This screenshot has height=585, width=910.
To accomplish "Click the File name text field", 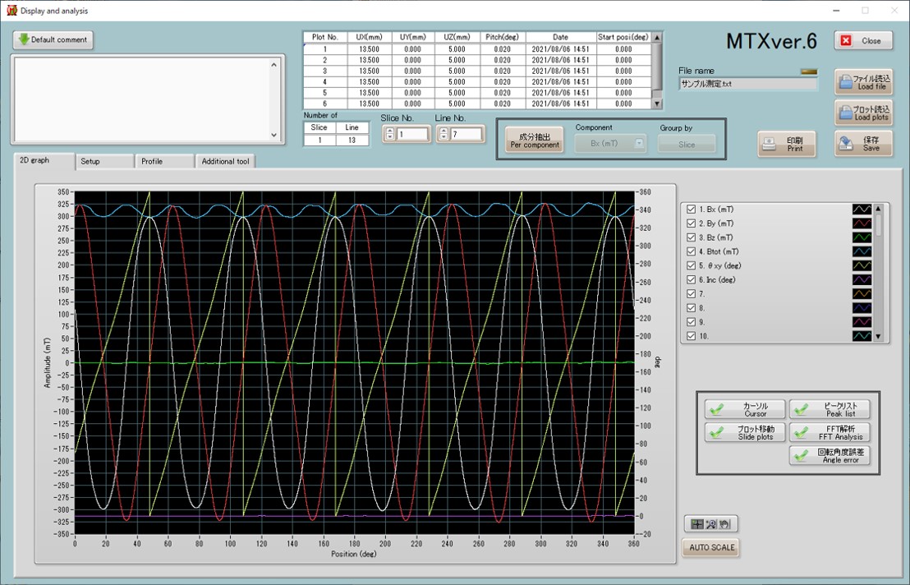I will [x=747, y=84].
